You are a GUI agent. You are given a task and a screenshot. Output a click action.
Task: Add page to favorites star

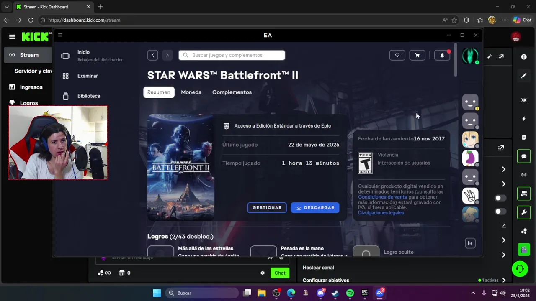455,20
